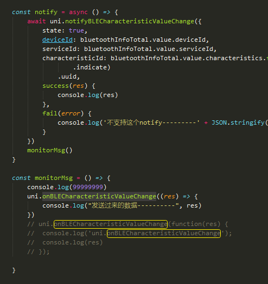268x284 pixels.
Task: Click the underlined deviceId property link
Action: click(58, 40)
